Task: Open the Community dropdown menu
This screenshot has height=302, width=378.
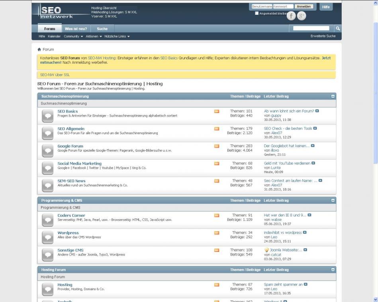Action: point(73,36)
